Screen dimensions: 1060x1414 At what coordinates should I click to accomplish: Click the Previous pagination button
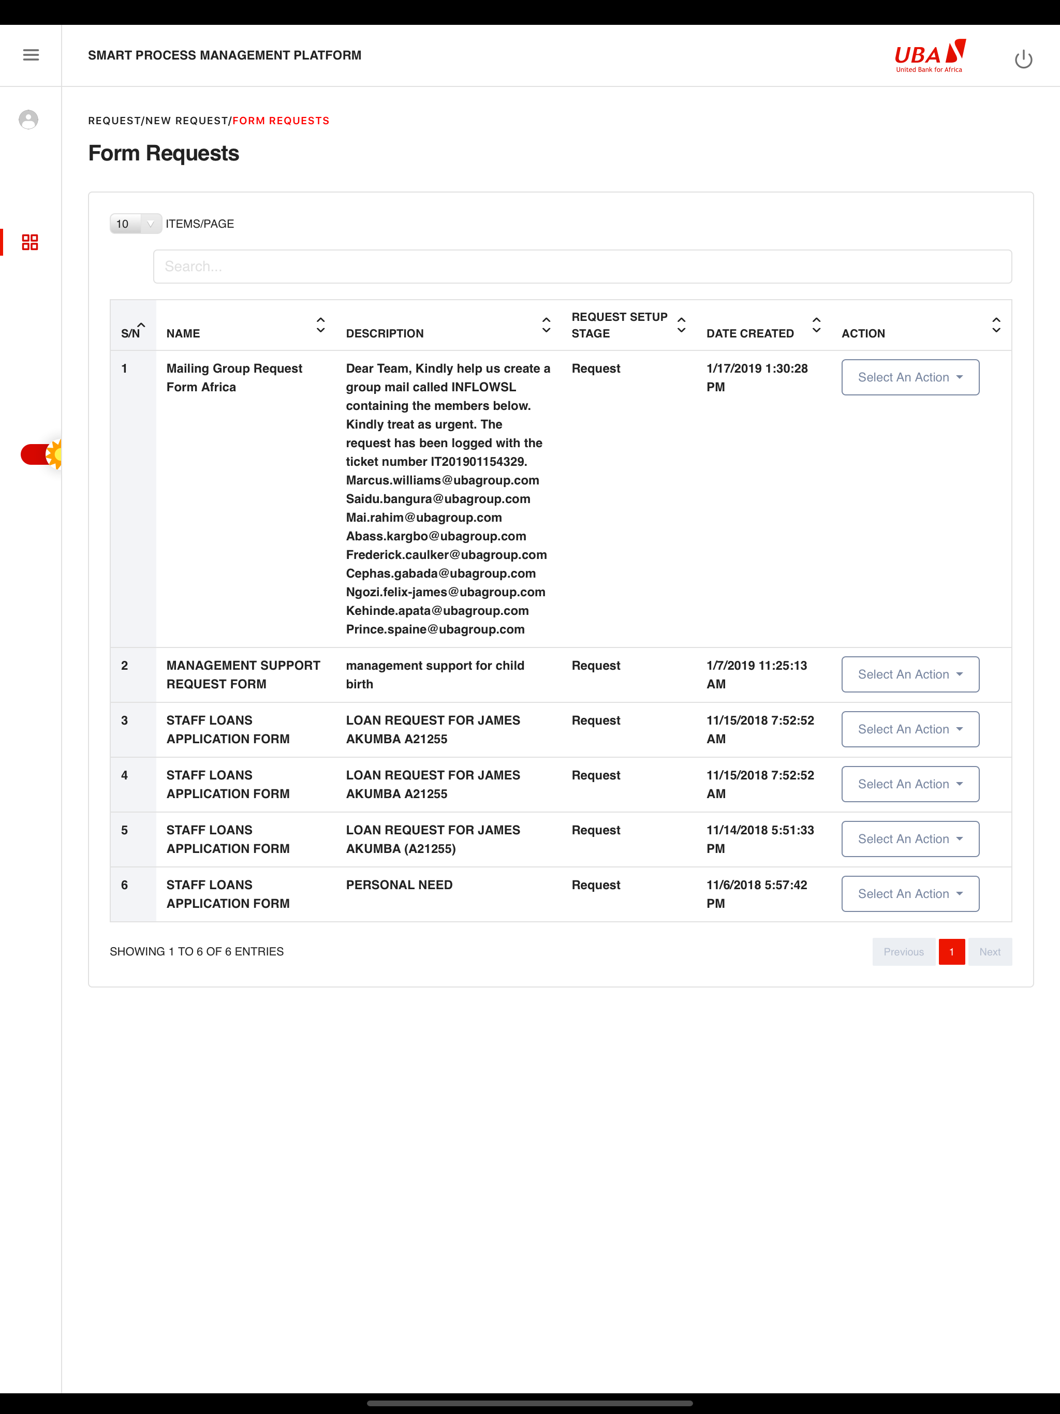[903, 952]
